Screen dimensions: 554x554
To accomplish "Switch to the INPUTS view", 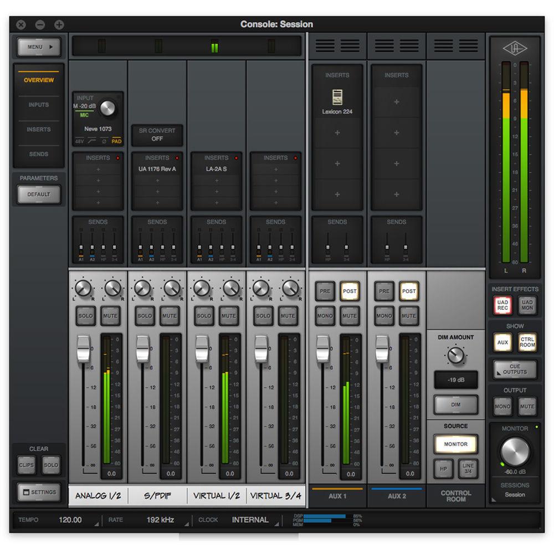I will [38, 105].
